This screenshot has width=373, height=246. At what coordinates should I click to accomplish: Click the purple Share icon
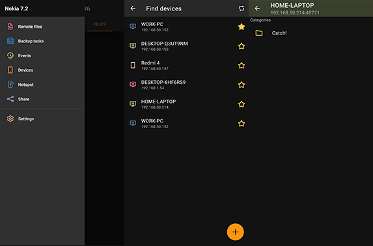10,99
